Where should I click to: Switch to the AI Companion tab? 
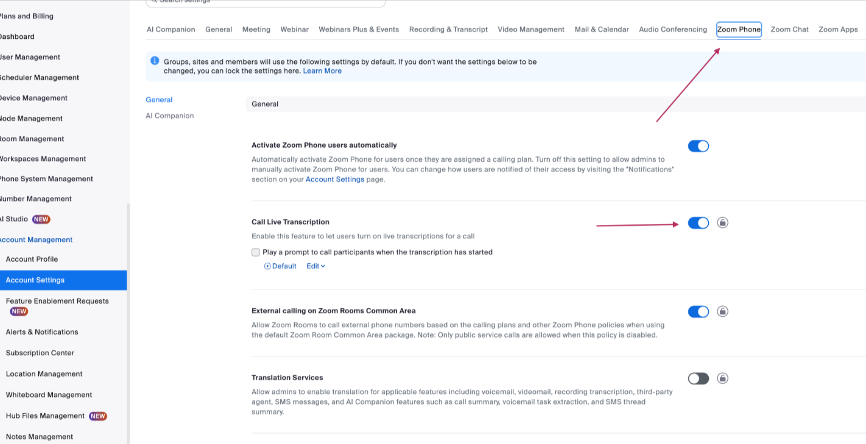(x=171, y=29)
